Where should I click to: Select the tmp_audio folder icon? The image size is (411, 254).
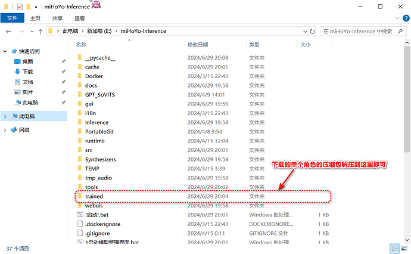(x=80, y=177)
